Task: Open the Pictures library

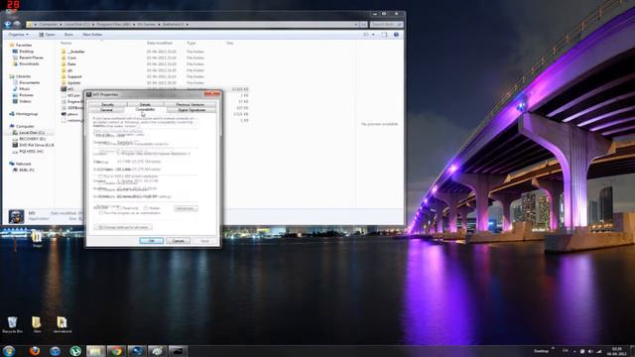Action: pos(27,95)
